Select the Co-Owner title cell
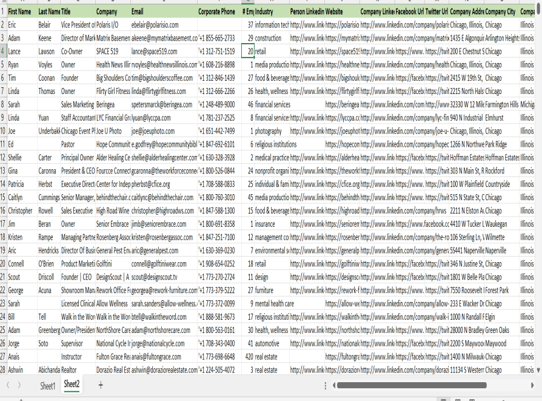Image resolution: width=542 pixels, height=401 pixels. pos(78,52)
